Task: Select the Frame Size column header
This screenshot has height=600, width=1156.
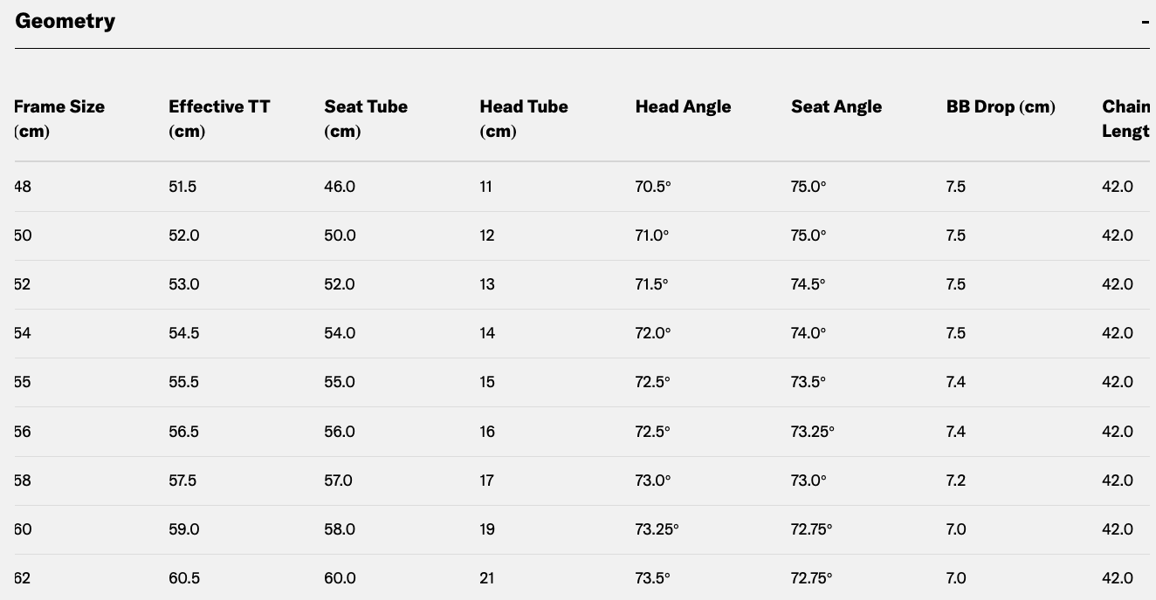Action: (x=59, y=119)
